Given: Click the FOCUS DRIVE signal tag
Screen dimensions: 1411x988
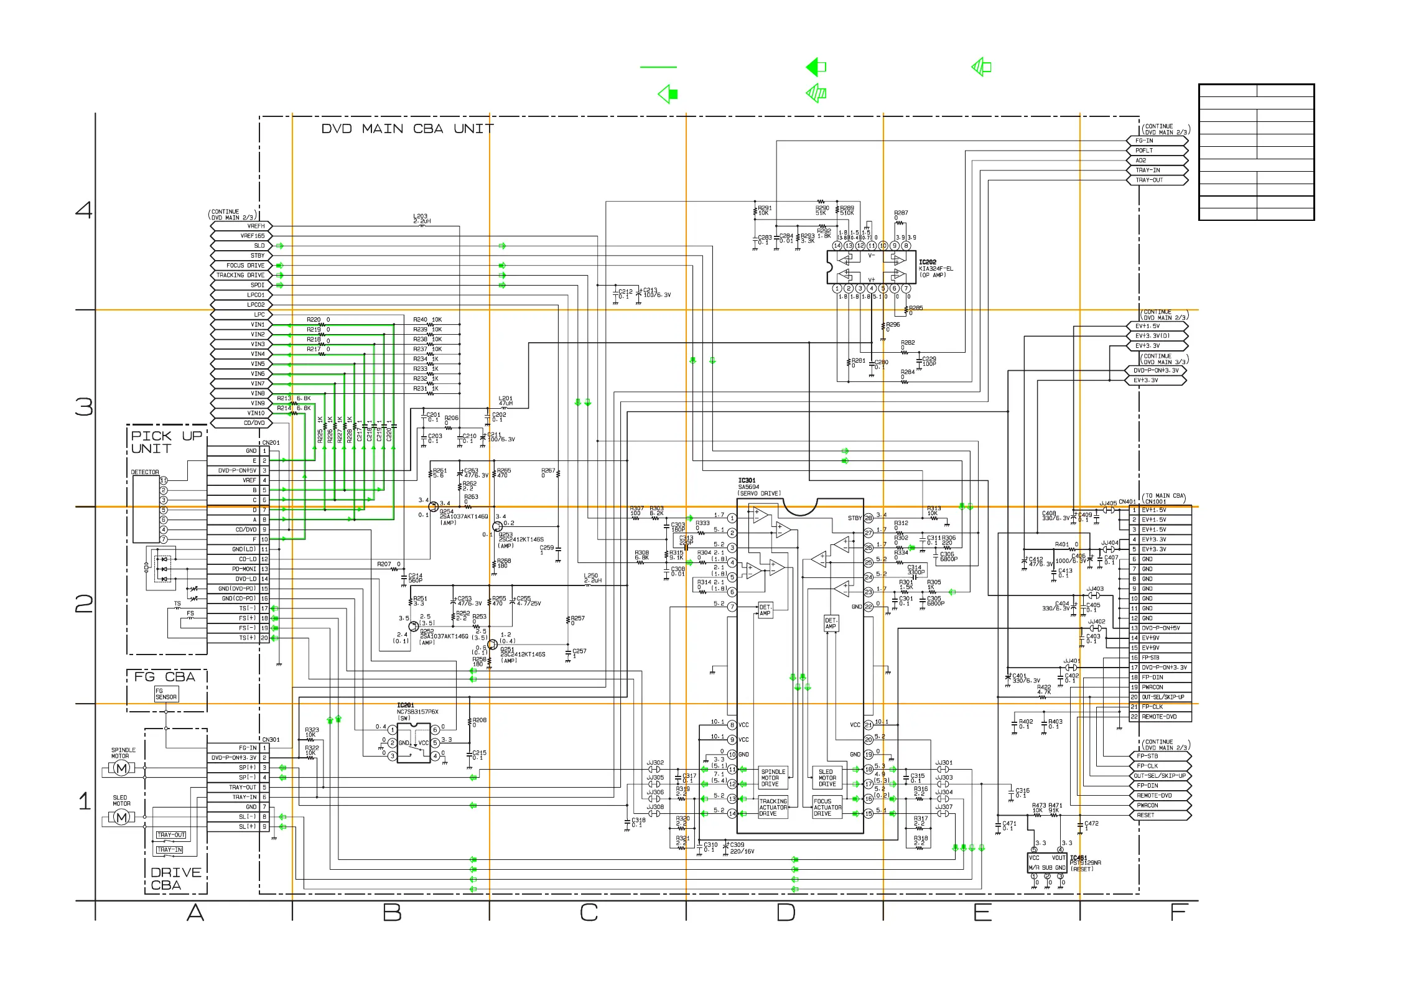Looking at the screenshot, I should [x=241, y=266].
